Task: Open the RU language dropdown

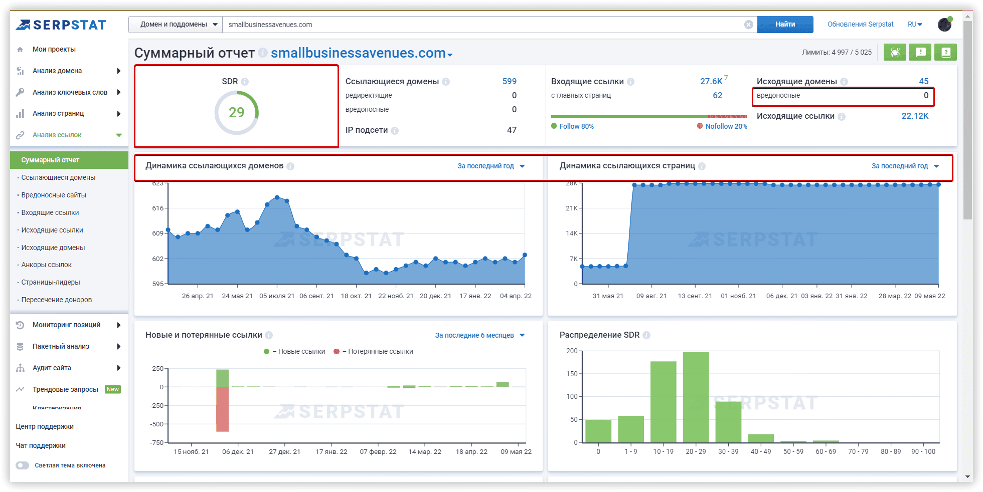Action: pyautogui.click(x=915, y=25)
